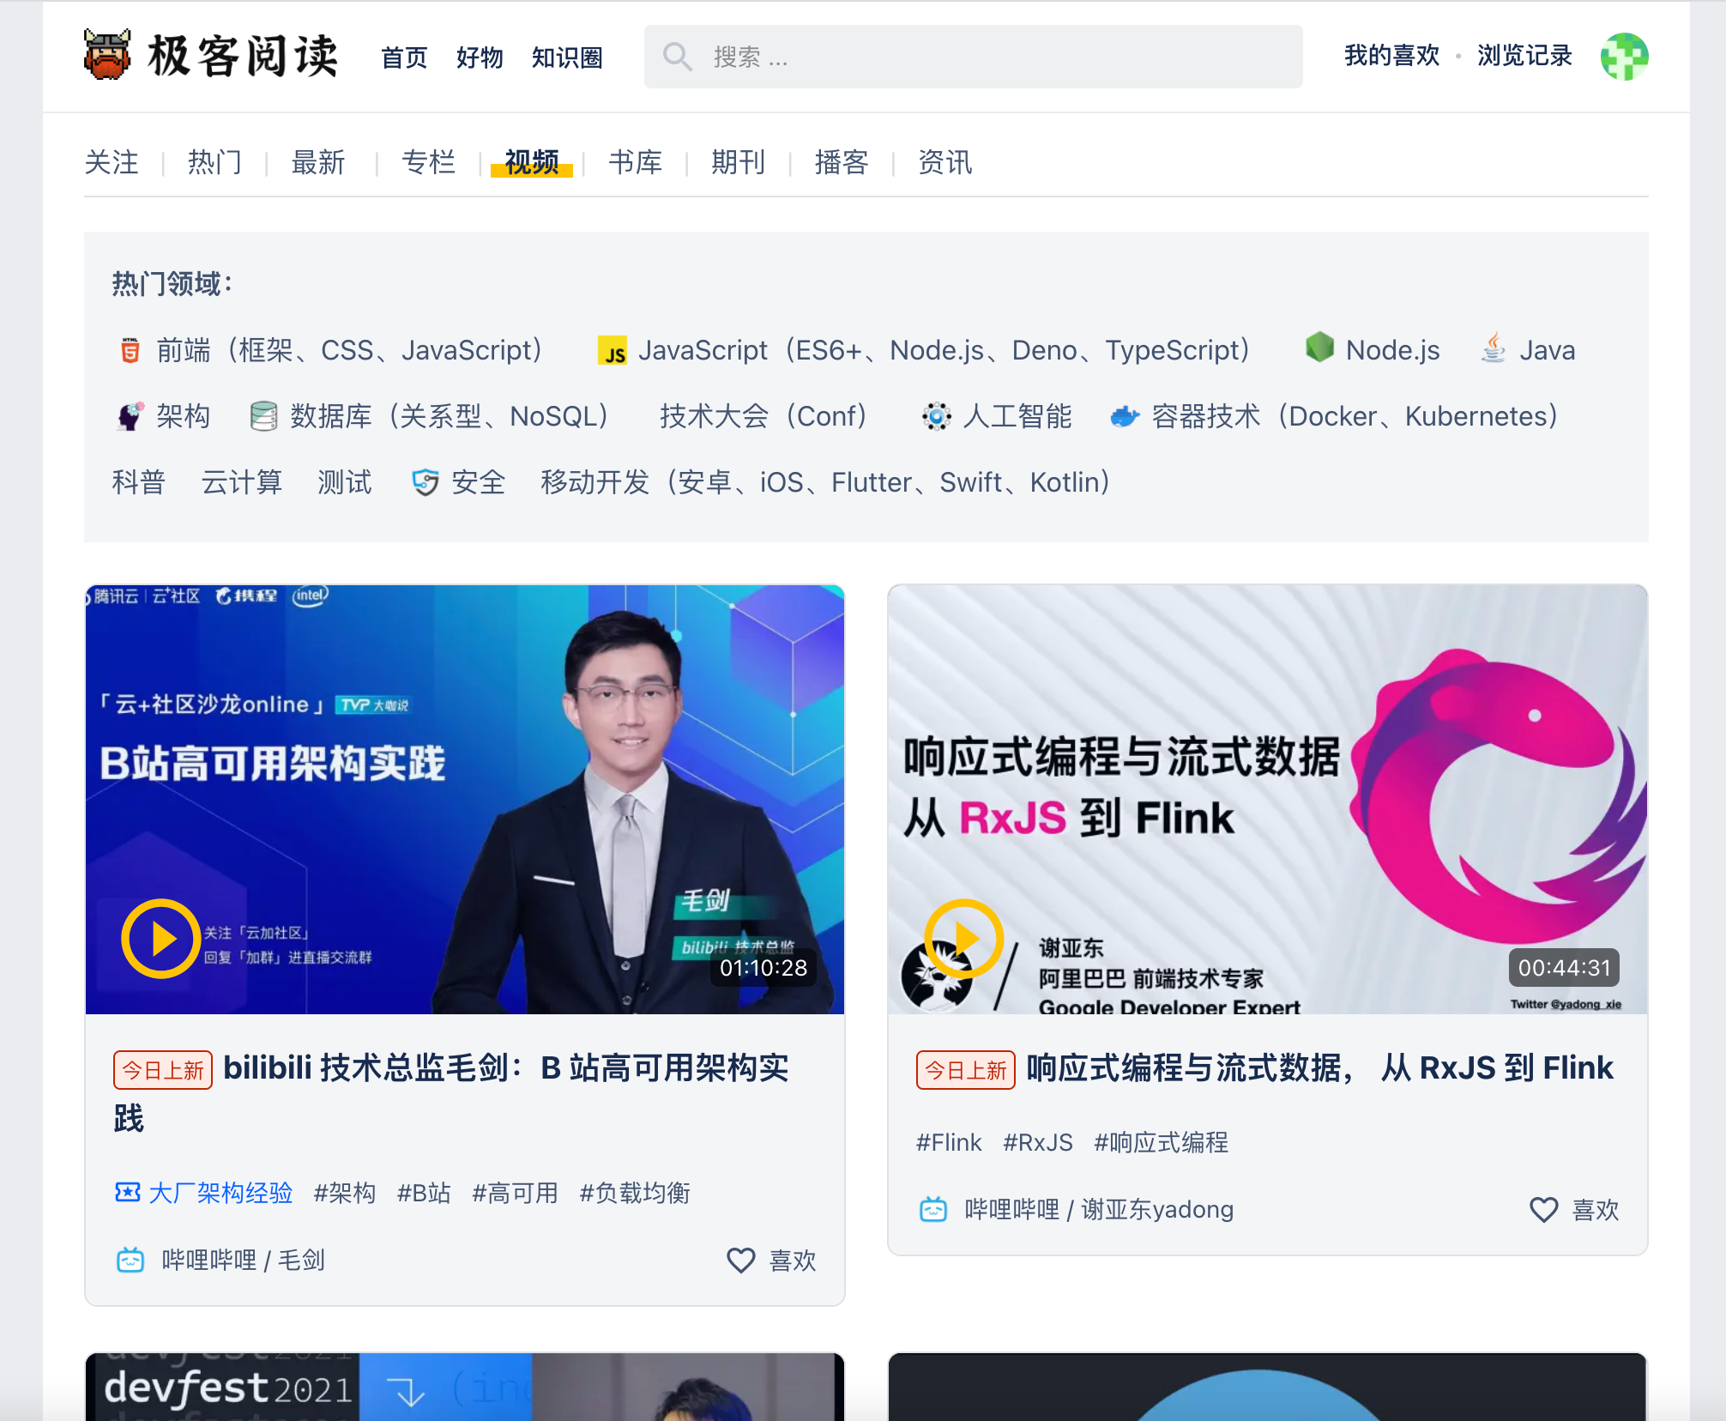The width and height of the screenshot is (1726, 1421).
Task: Open the 播客 tab
Action: pyautogui.click(x=842, y=162)
